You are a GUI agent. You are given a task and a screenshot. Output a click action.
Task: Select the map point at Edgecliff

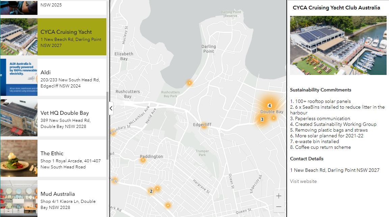click(x=204, y=125)
